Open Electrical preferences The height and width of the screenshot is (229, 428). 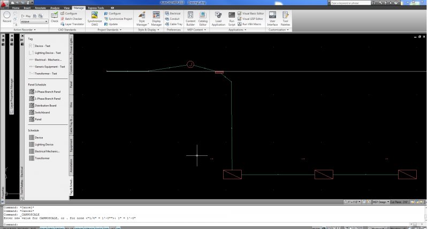point(173,13)
